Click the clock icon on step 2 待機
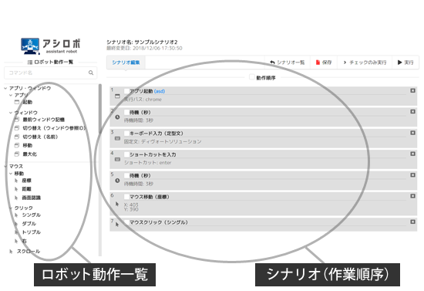The width and height of the screenshot is (424, 291). click(x=117, y=117)
